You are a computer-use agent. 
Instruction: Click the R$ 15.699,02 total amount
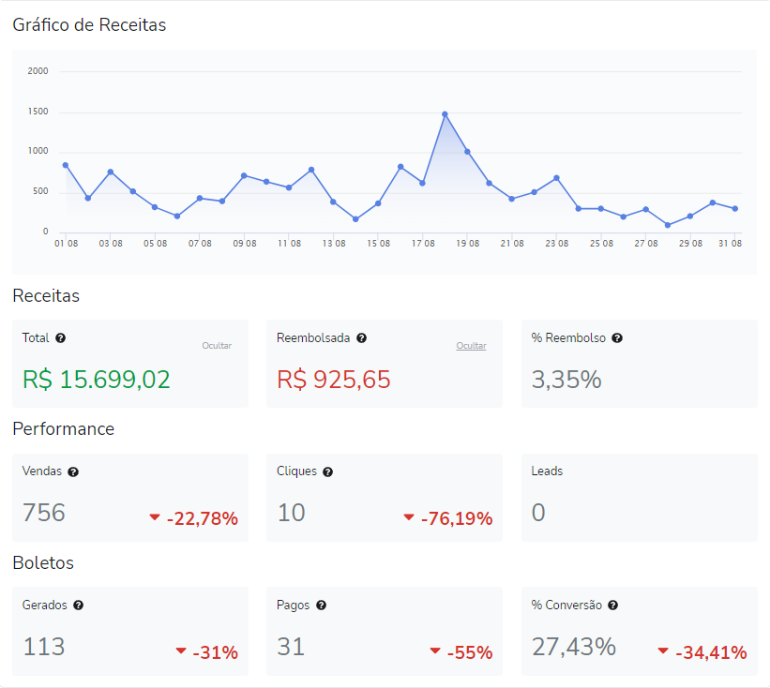click(x=97, y=380)
